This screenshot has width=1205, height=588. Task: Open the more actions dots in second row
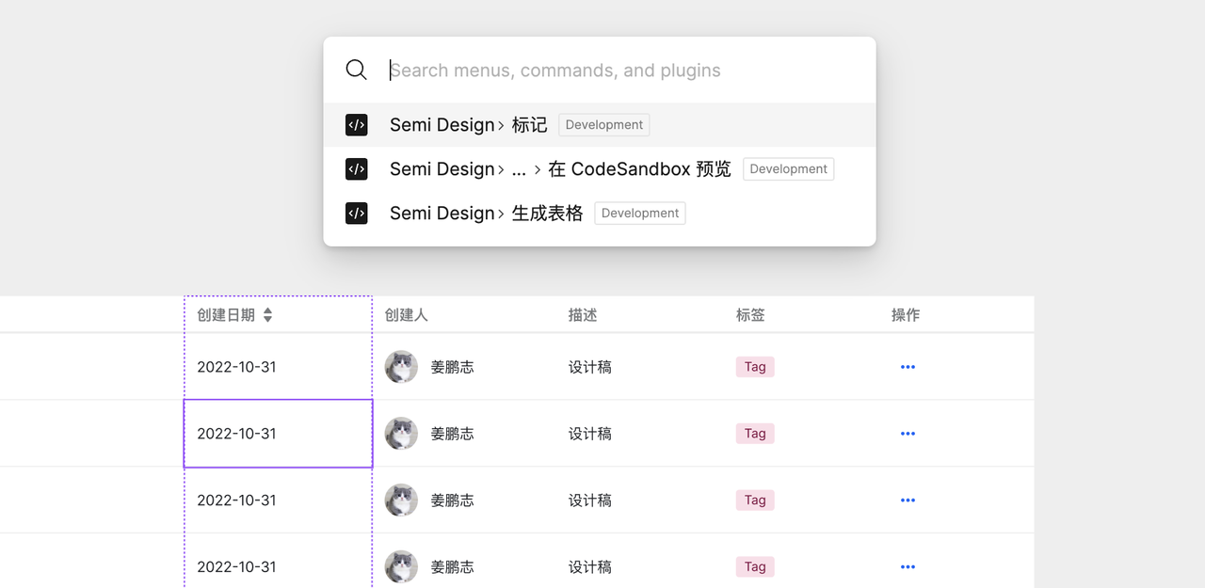(908, 434)
